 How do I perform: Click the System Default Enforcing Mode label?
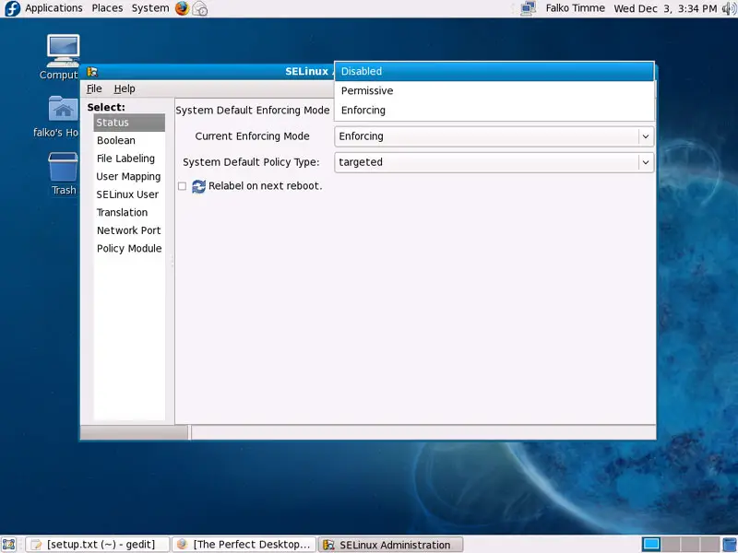253,111
